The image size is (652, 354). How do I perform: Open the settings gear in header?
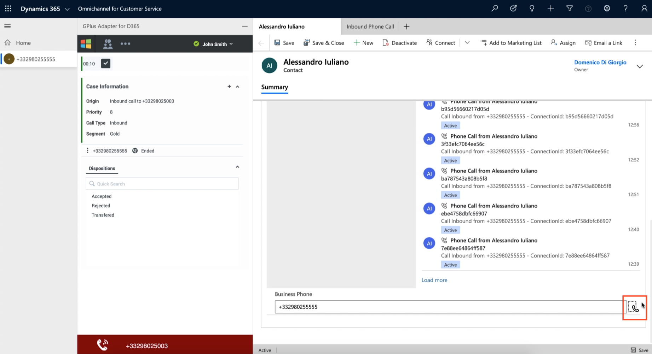pos(607,8)
